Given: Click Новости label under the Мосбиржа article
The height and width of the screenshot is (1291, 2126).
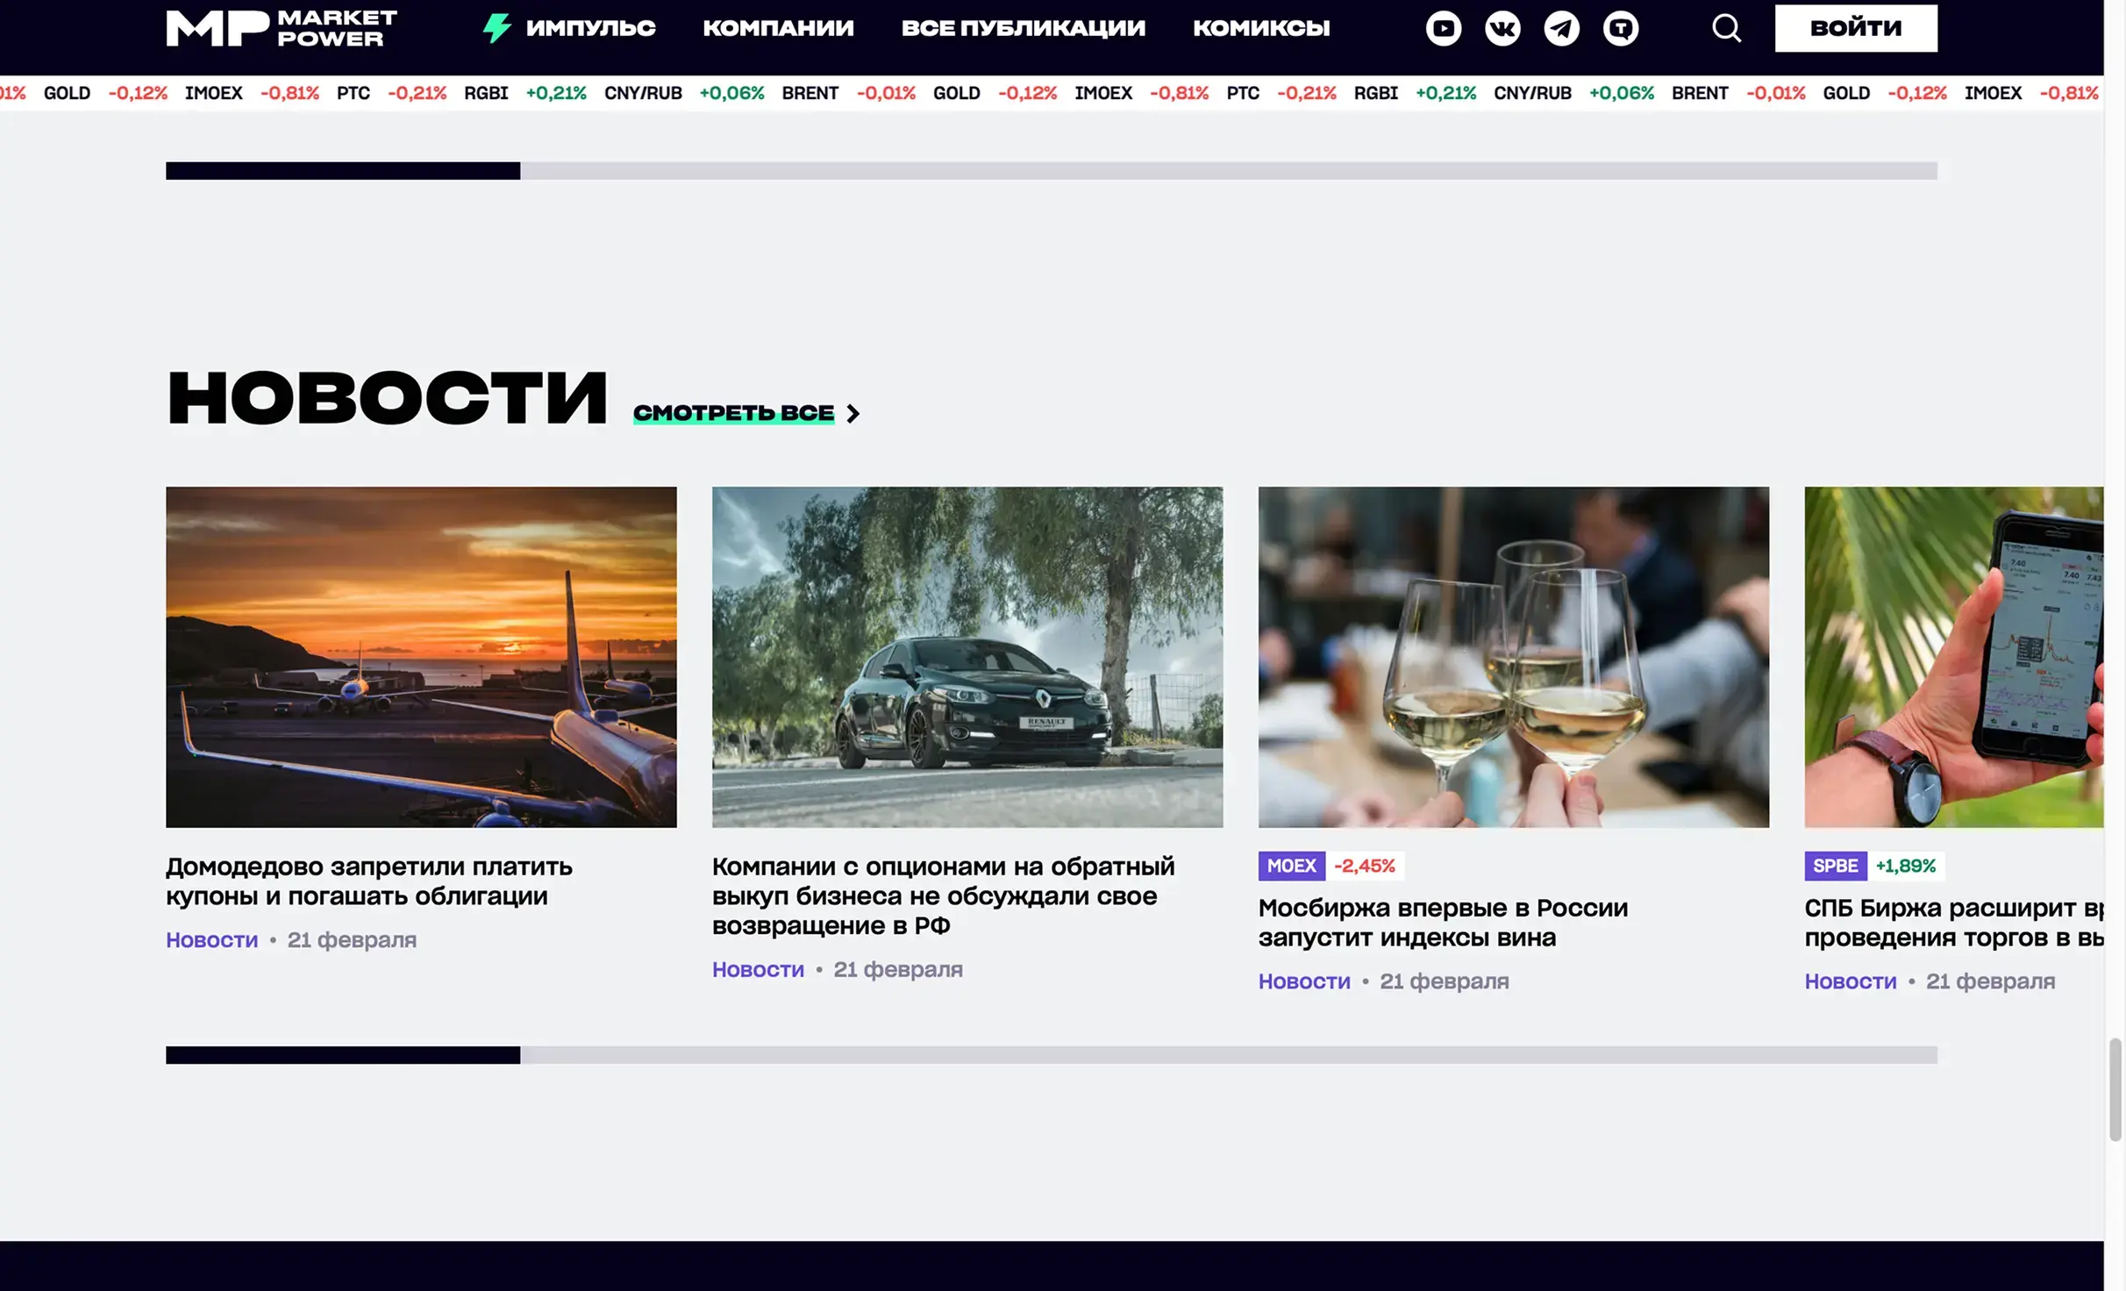Looking at the screenshot, I should [1304, 981].
